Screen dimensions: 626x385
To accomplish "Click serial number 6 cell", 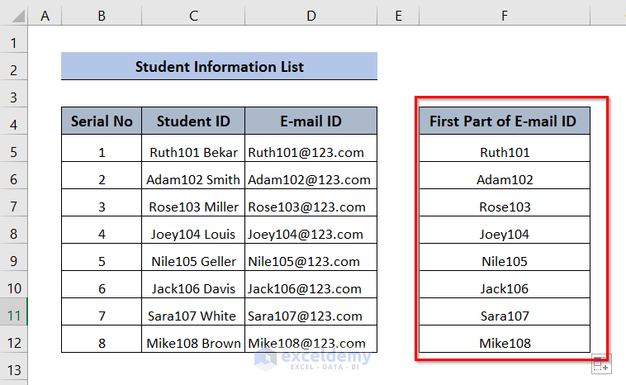I will (102, 288).
